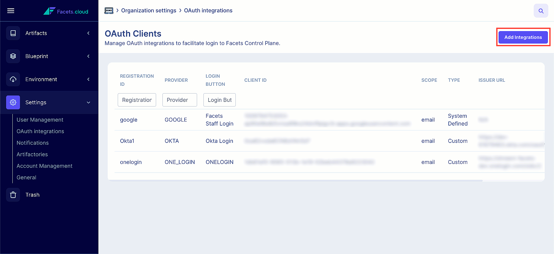The width and height of the screenshot is (554, 254).
Task: Expand the Environment menu chevron
Action: coord(88,79)
